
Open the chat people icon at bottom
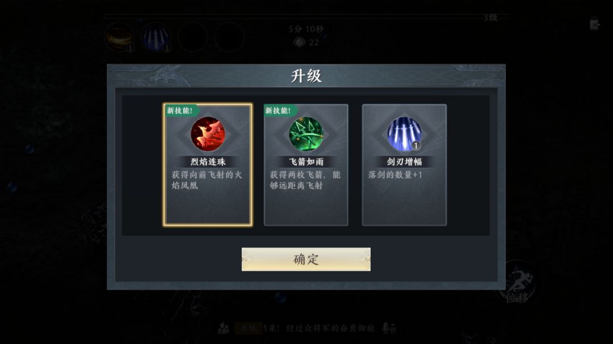[224, 328]
